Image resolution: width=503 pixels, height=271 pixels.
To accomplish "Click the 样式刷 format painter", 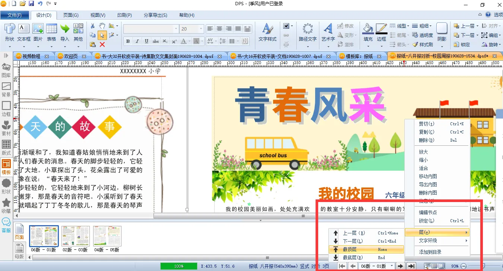I will pos(422,44).
